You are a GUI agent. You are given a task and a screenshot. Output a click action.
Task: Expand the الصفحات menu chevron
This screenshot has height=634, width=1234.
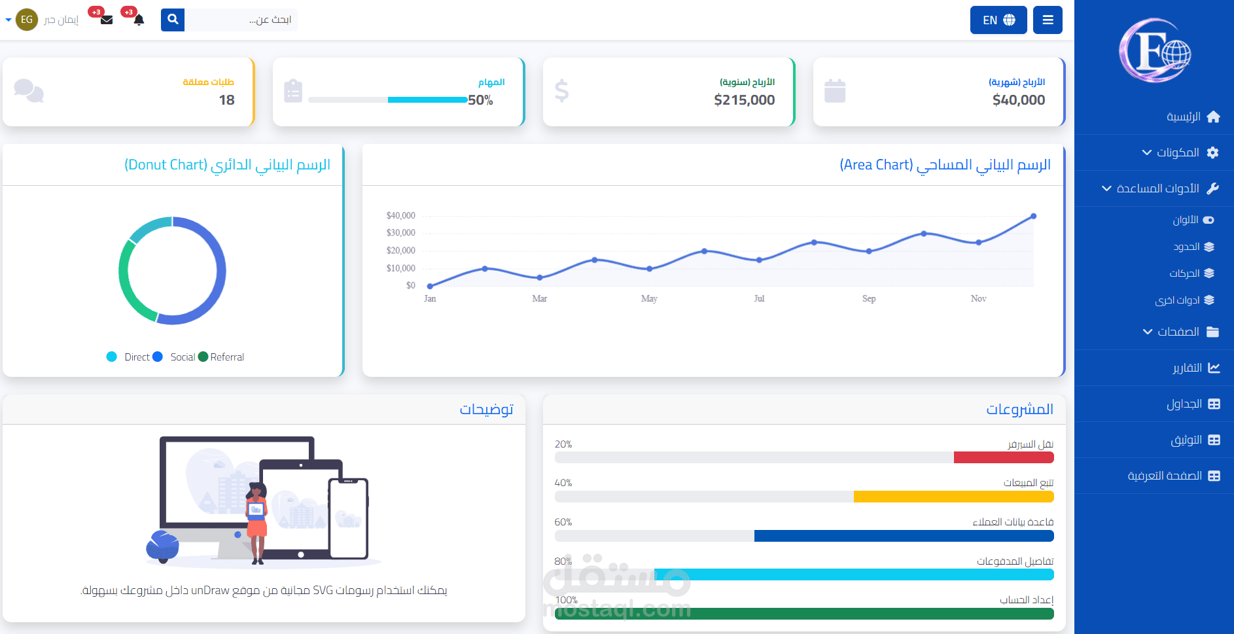pyautogui.click(x=1147, y=332)
